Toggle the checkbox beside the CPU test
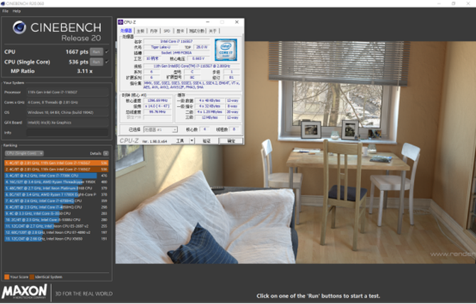This screenshot has width=476, height=304. point(107,52)
